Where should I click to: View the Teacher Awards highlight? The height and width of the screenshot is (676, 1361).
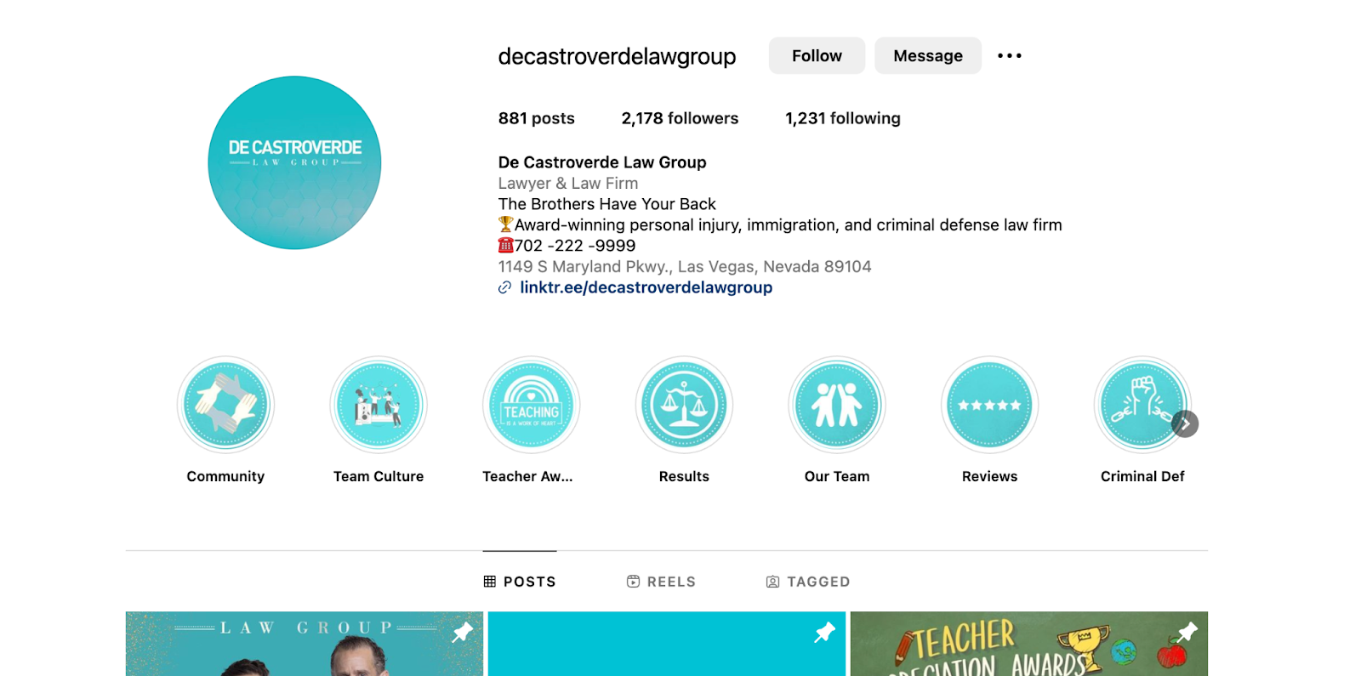coord(532,405)
